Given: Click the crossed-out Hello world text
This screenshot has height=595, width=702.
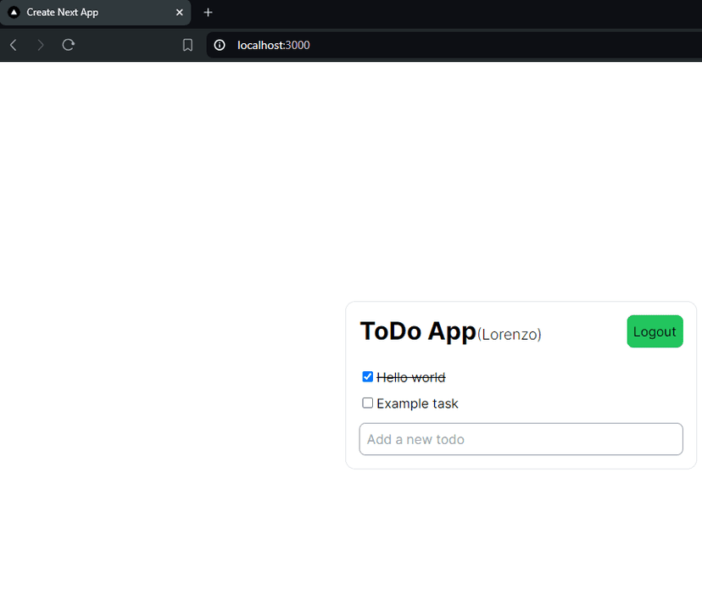Looking at the screenshot, I should 411,378.
